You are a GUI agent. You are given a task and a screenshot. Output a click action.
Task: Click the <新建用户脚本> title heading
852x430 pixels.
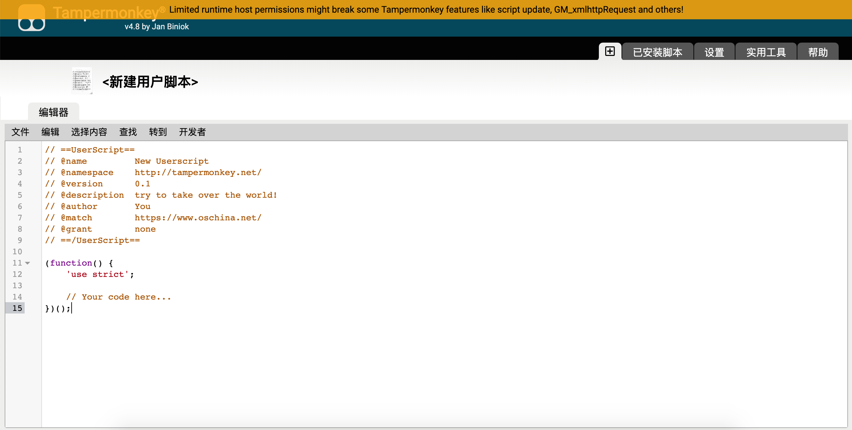pos(150,82)
